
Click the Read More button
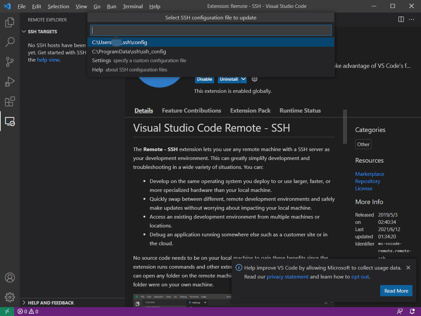tap(396, 291)
